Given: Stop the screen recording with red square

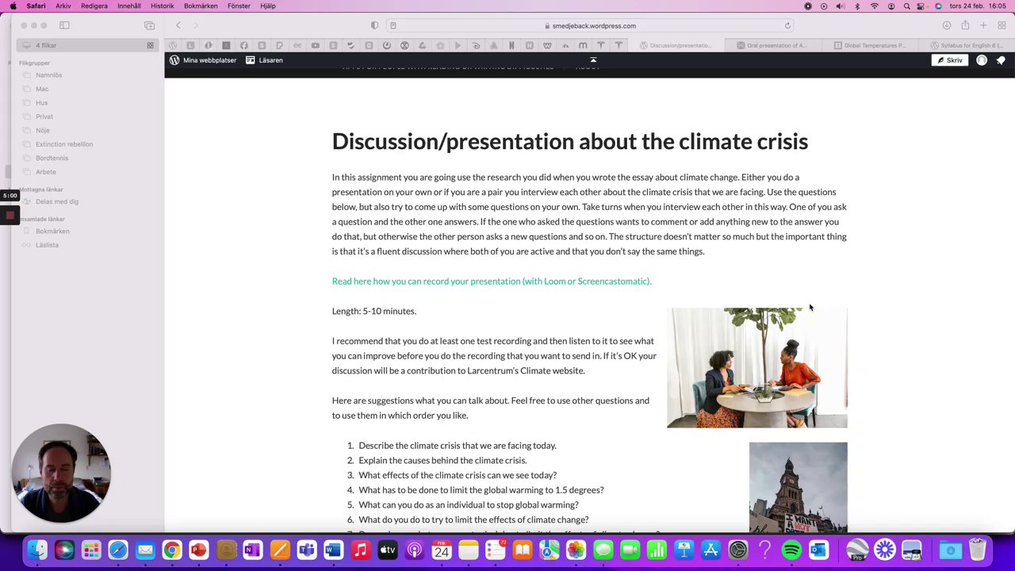Looking at the screenshot, I should [x=10, y=215].
